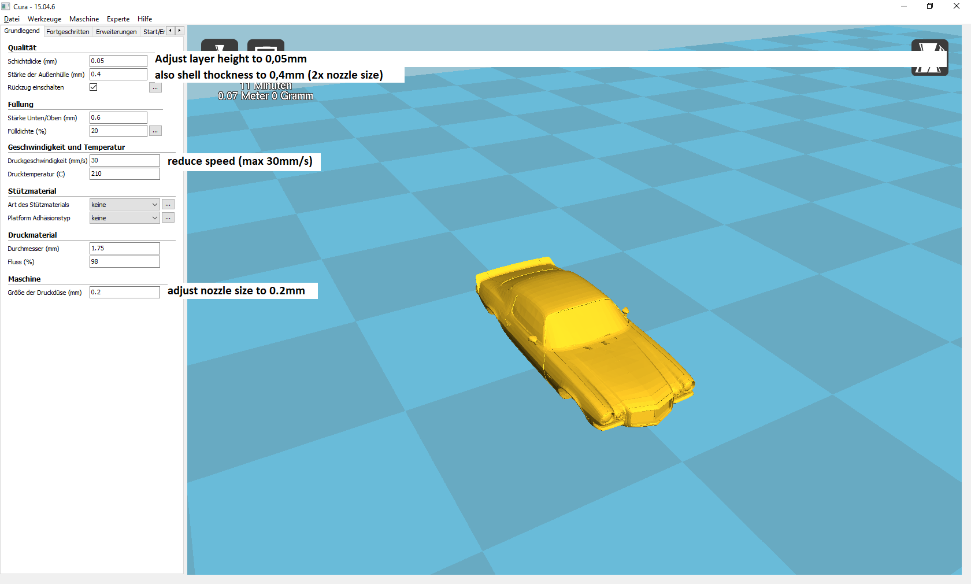Open expert adhesion settings beside Platform Adhäsionstyp
This screenshot has height=584, width=971.
pyautogui.click(x=168, y=217)
